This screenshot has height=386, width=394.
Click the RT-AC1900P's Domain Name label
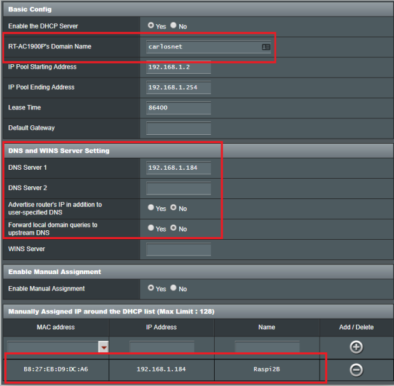[50, 46]
